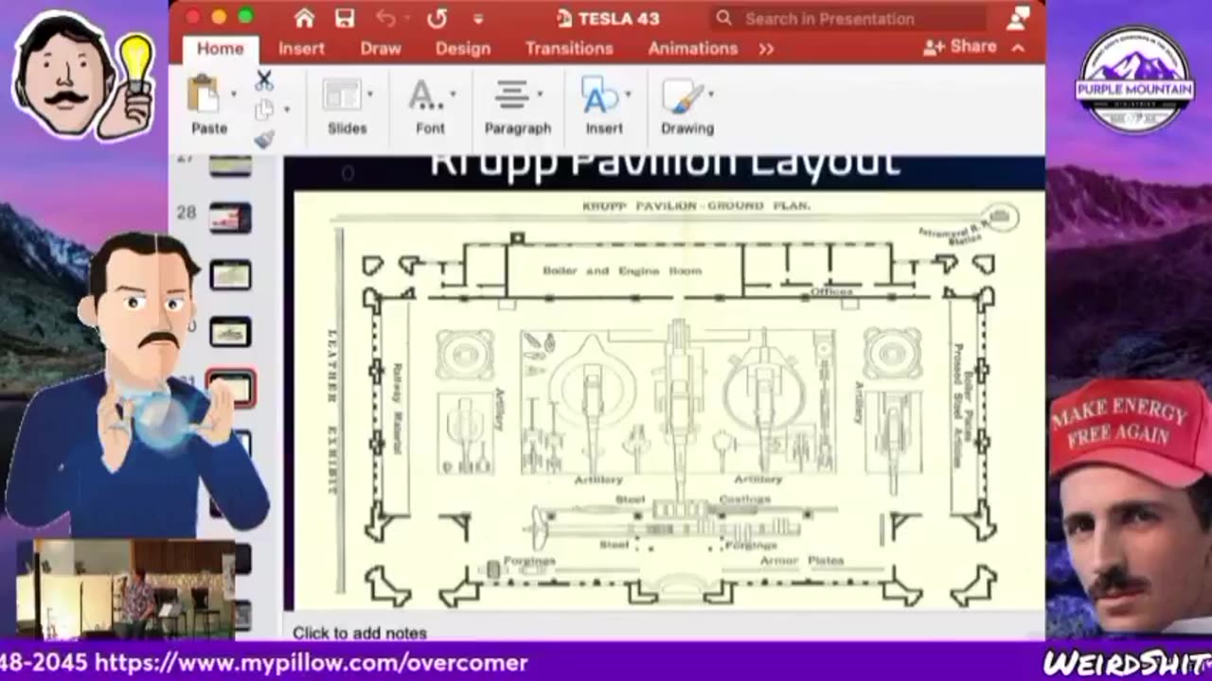Open the Customize Quick Access Toolbar dropdown

click(478, 19)
